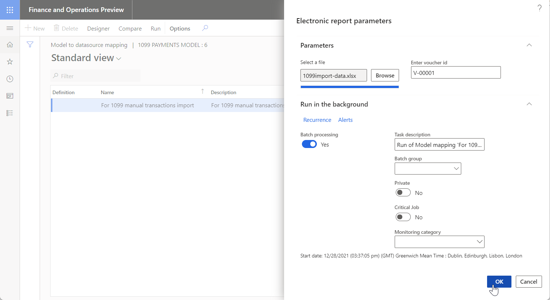
Task: Open help using the question mark icon
Action: pyautogui.click(x=539, y=7)
